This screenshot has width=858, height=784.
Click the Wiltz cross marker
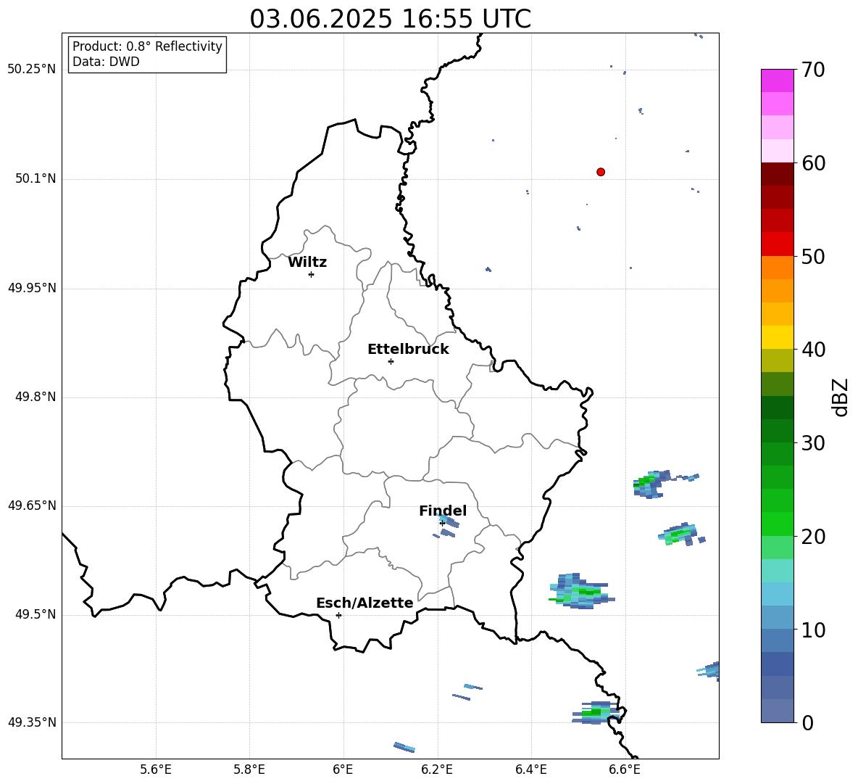pos(312,274)
